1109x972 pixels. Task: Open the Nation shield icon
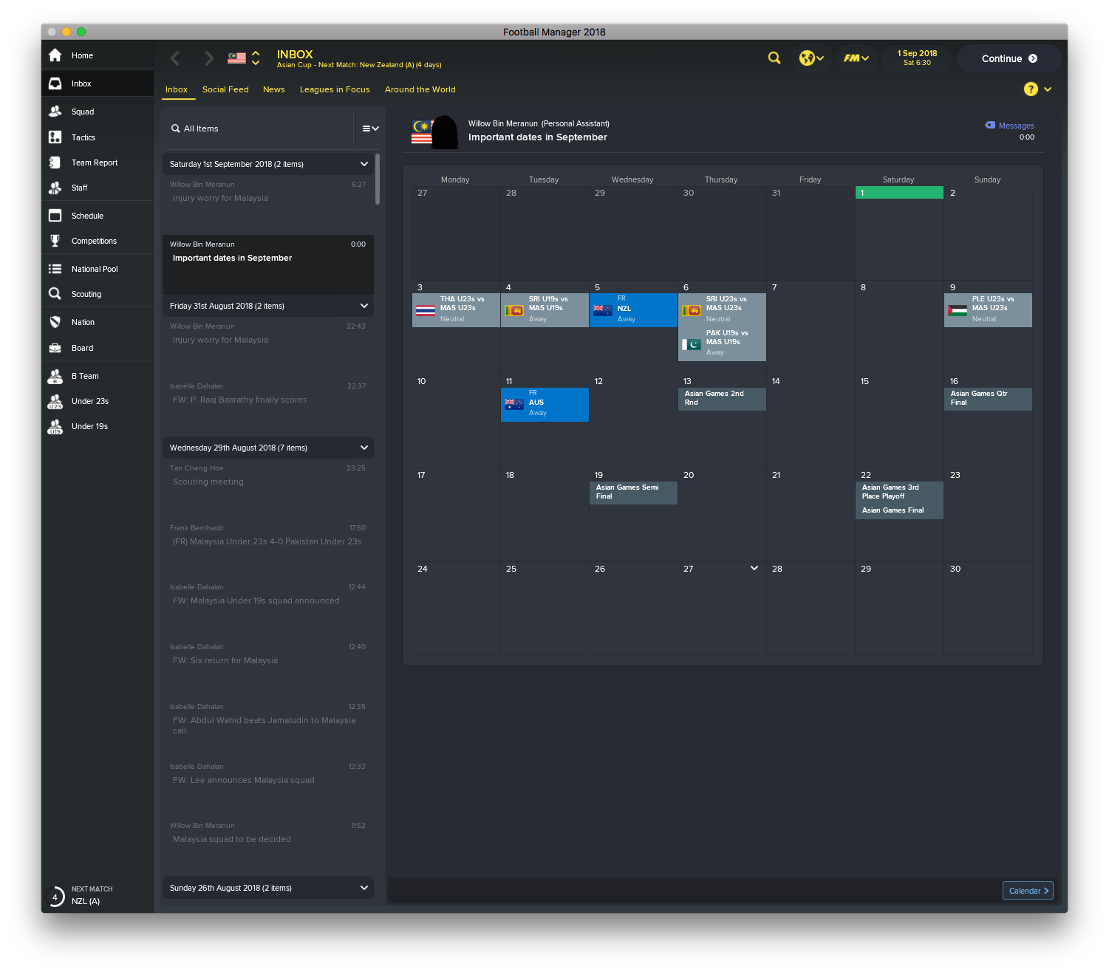[55, 322]
